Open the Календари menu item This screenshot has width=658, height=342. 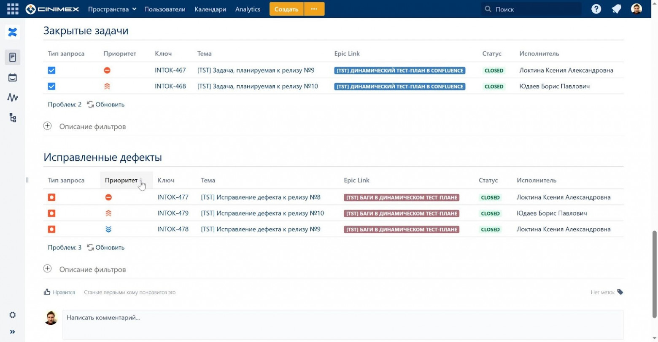click(x=210, y=9)
